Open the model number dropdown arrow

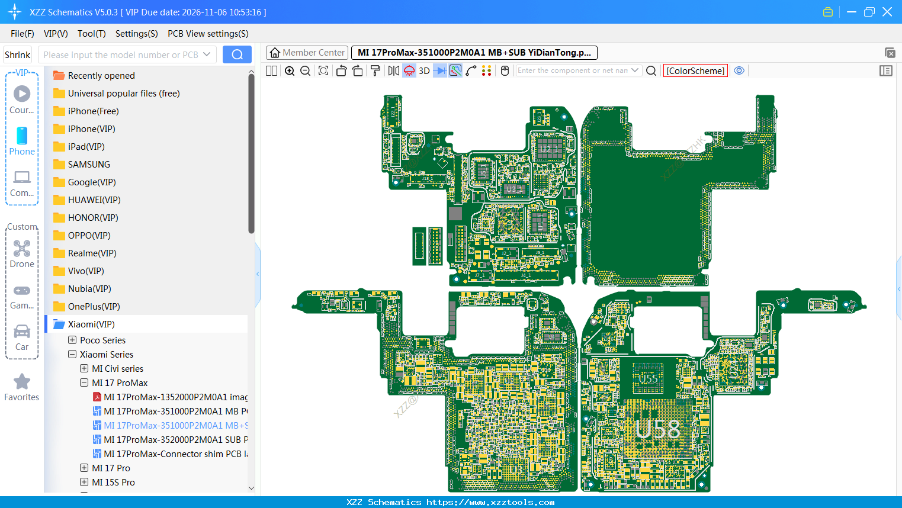(x=207, y=54)
